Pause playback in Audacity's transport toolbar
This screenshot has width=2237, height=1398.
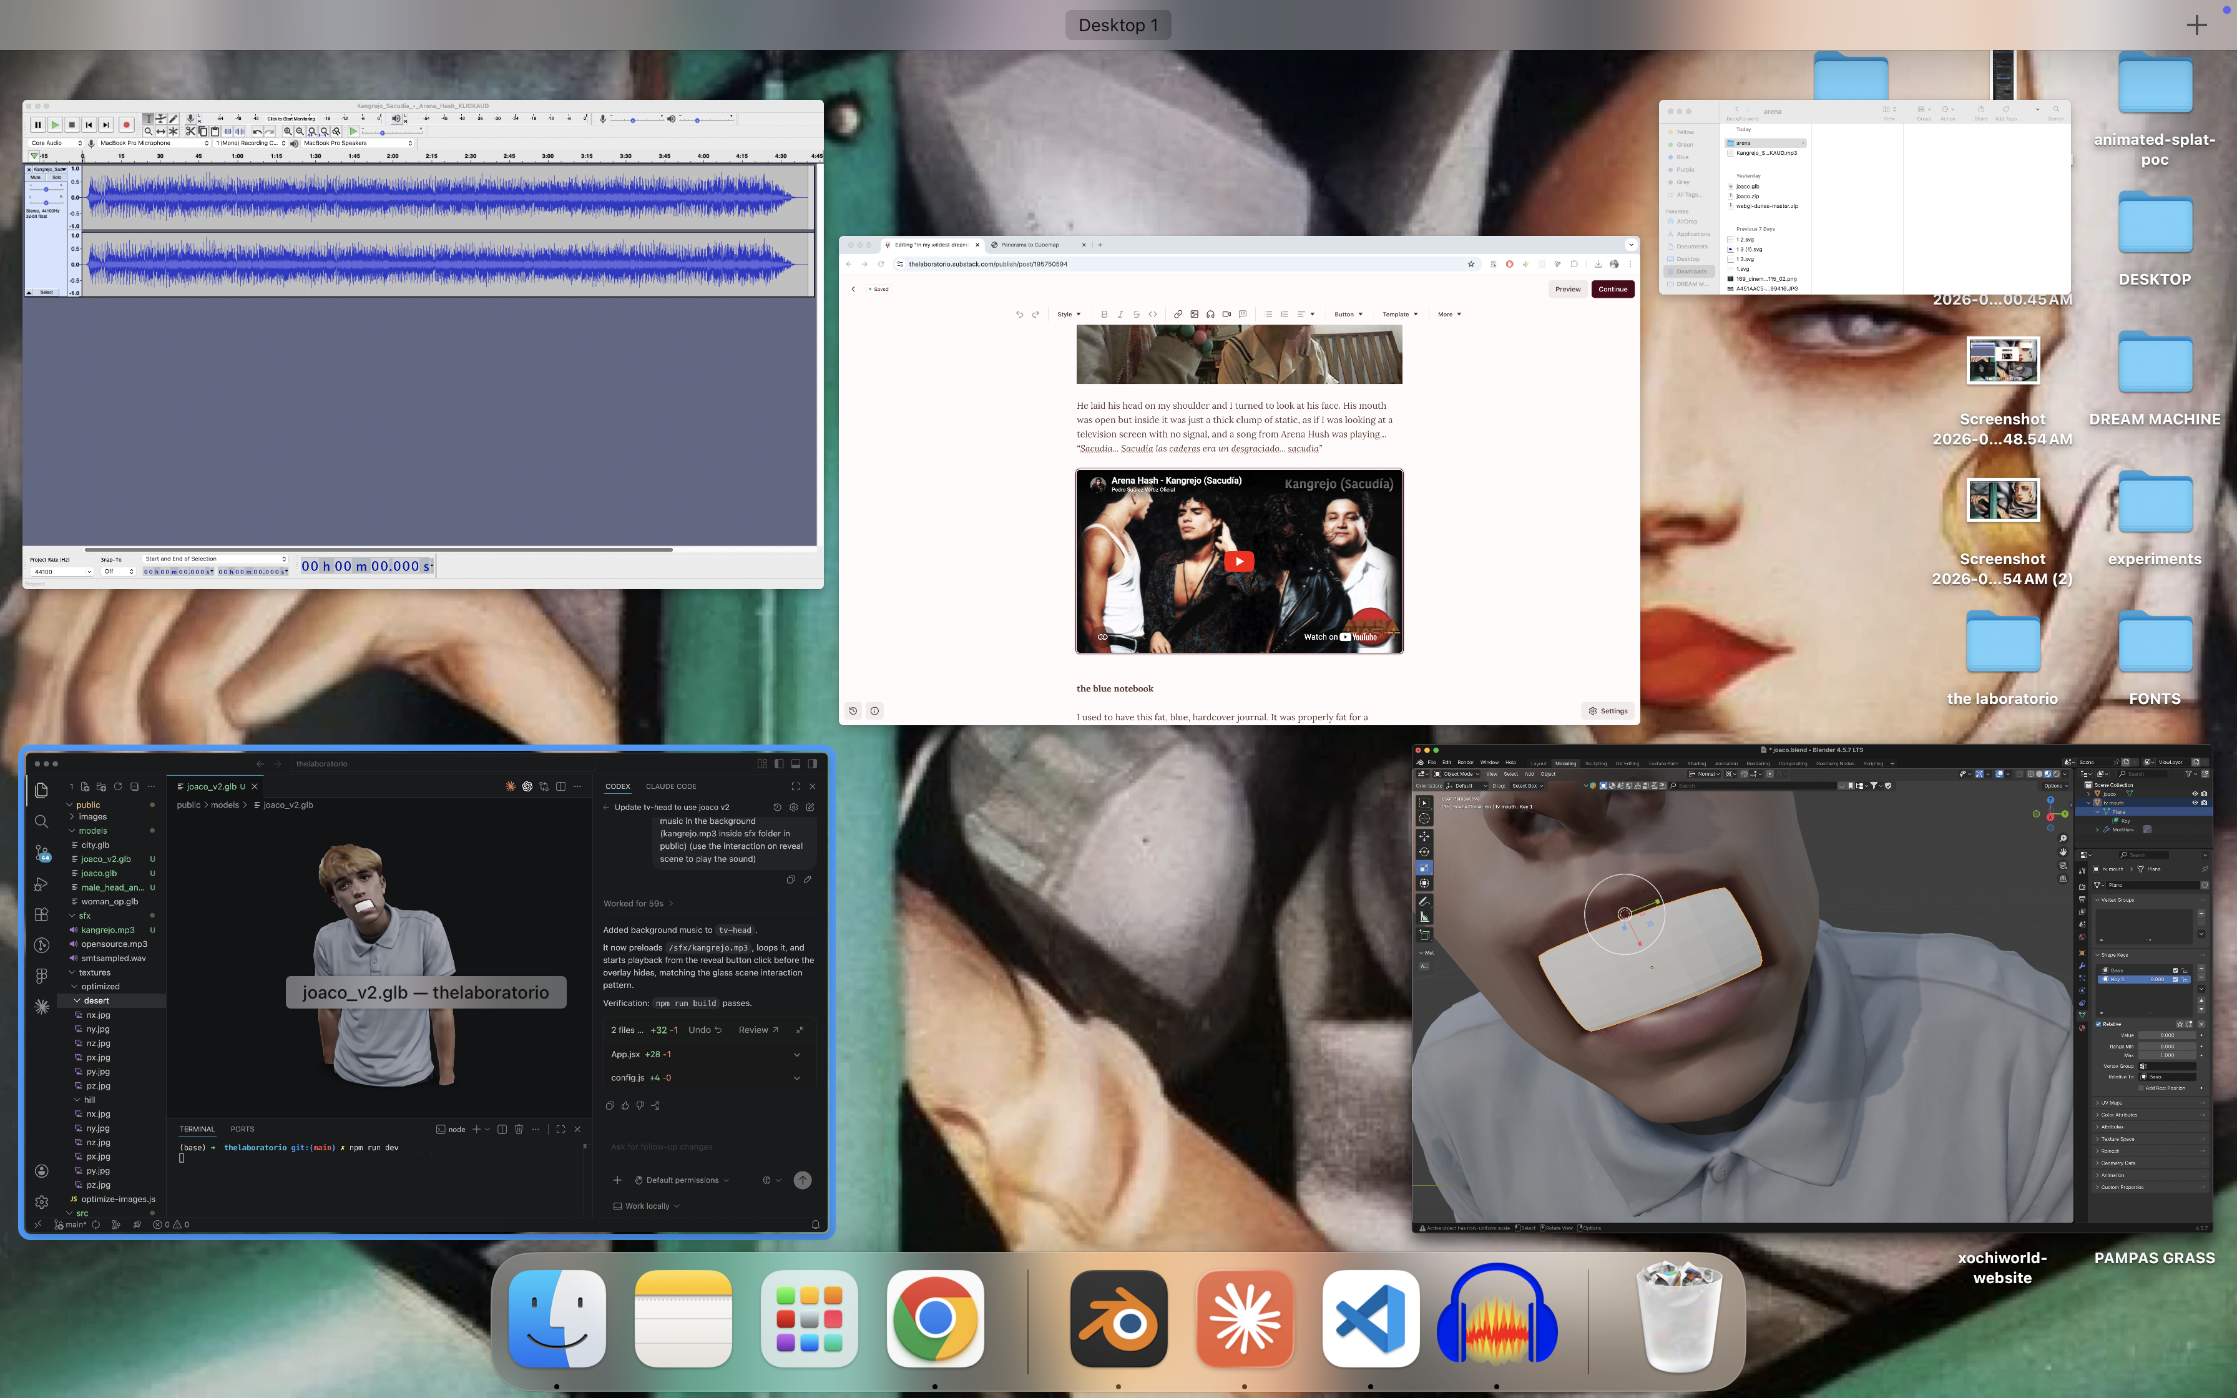coord(38,125)
